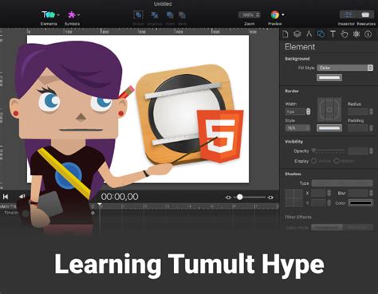Image resolution: width=378 pixels, height=294 pixels.
Task: Open the border Style dropdown
Action: [x=297, y=128]
